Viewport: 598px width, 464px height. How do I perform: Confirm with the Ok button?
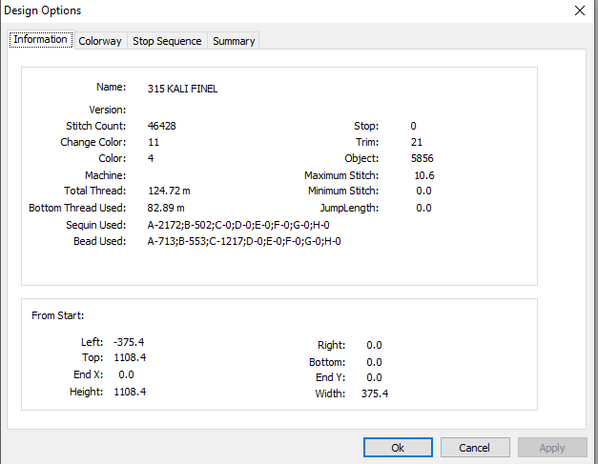click(x=398, y=447)
